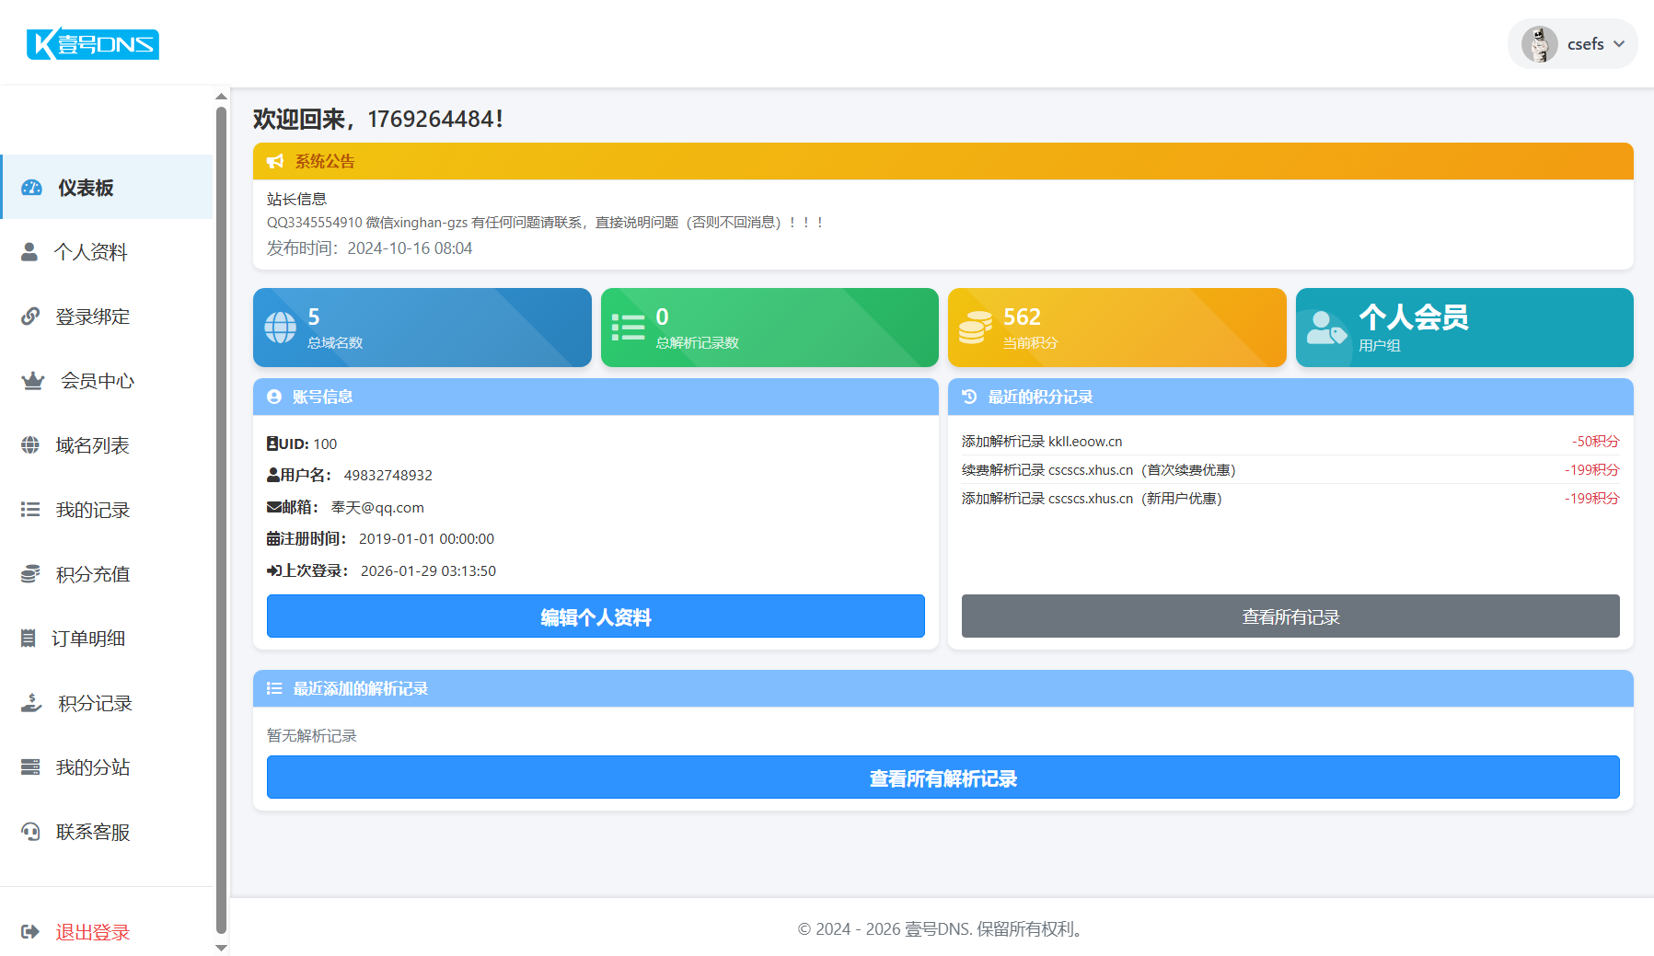
Task: Click the megaphone icon in 系统公告 header
Action: pos(275,162)
